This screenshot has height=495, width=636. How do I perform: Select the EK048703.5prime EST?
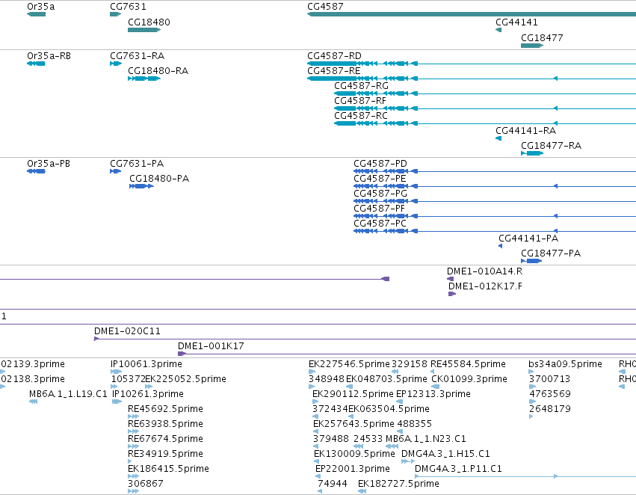(x=349, y=387)
